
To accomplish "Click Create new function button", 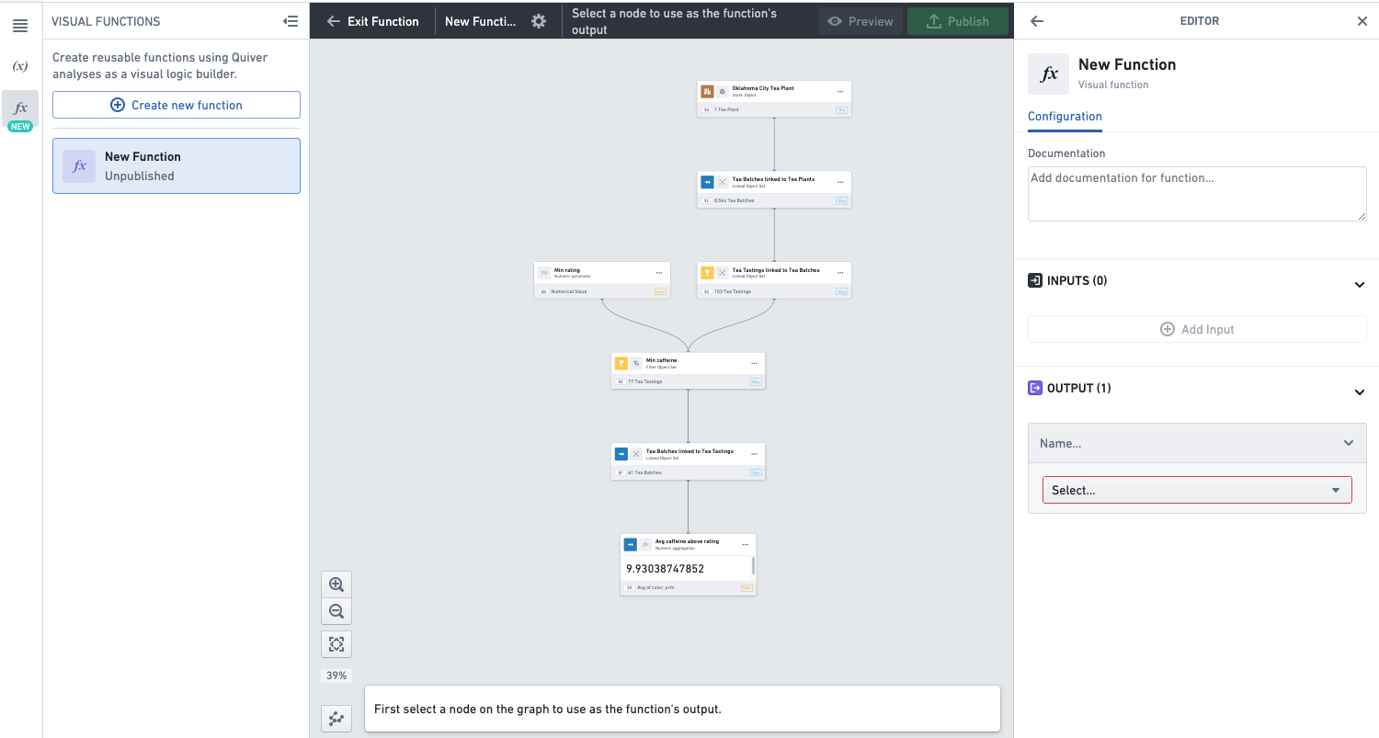I will [177, 105].
